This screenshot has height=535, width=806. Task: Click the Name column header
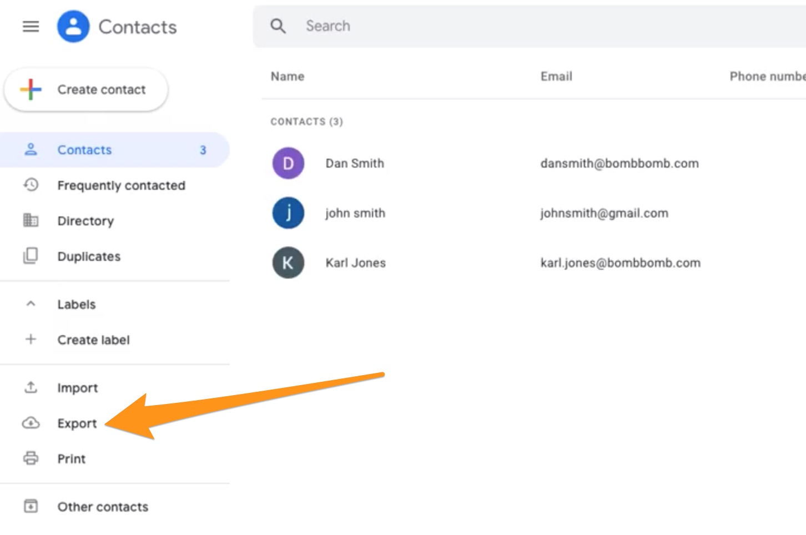[288, 77]
